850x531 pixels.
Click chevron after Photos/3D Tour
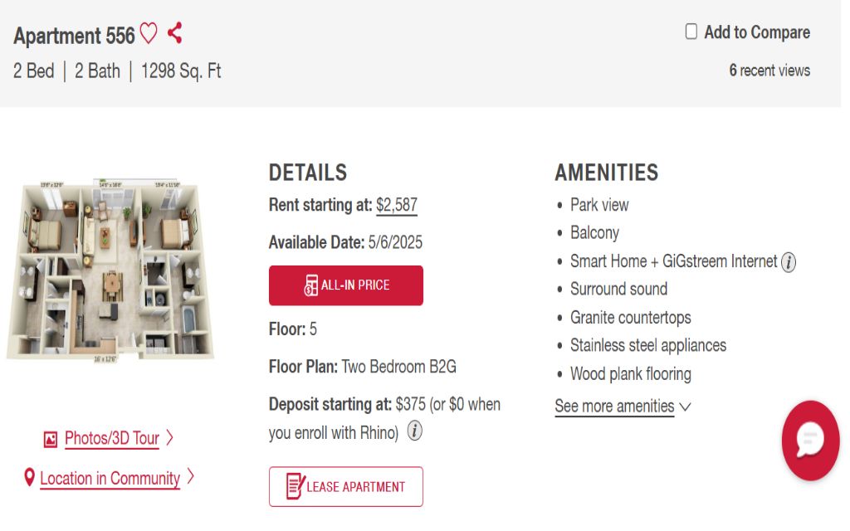[169, 438]
